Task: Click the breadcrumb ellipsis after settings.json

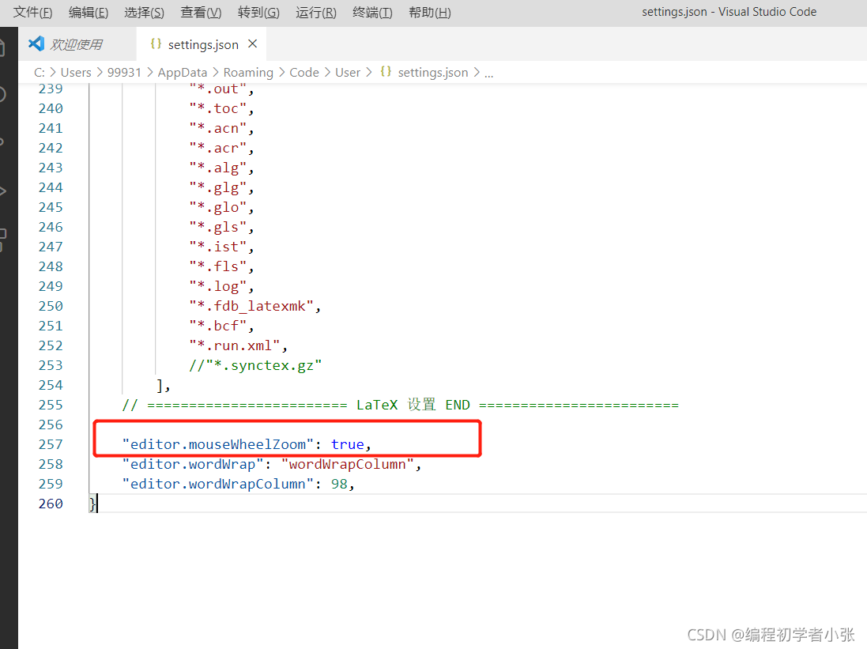Action: coord(488,73)
